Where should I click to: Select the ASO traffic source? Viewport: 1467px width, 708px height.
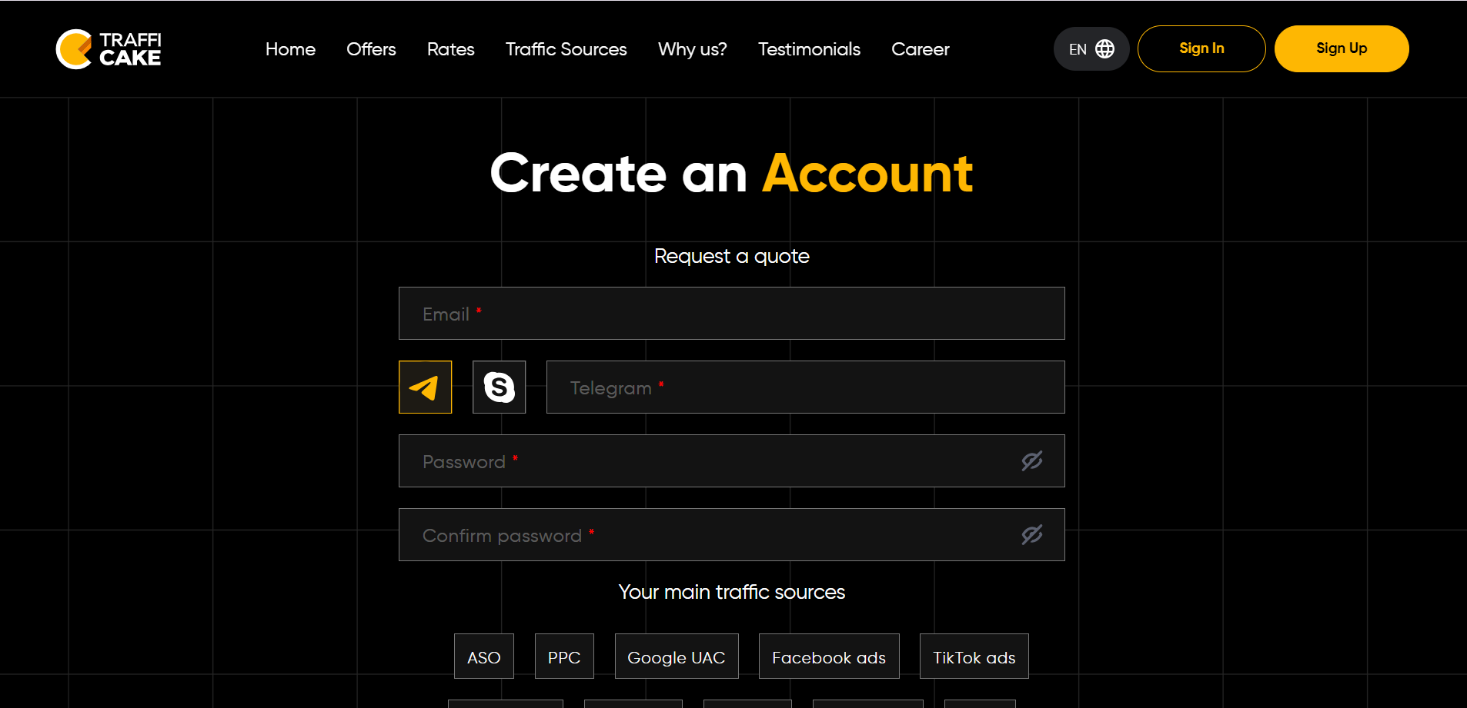coord(483,657)
